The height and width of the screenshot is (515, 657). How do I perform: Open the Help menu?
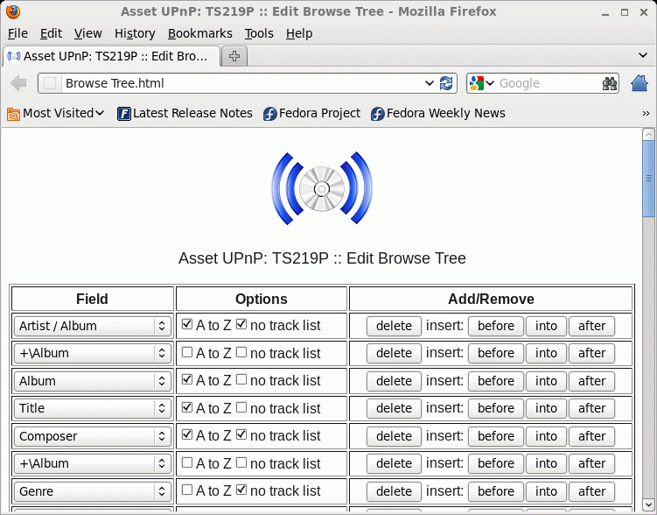pyautogui.click(x=299, y=33)
